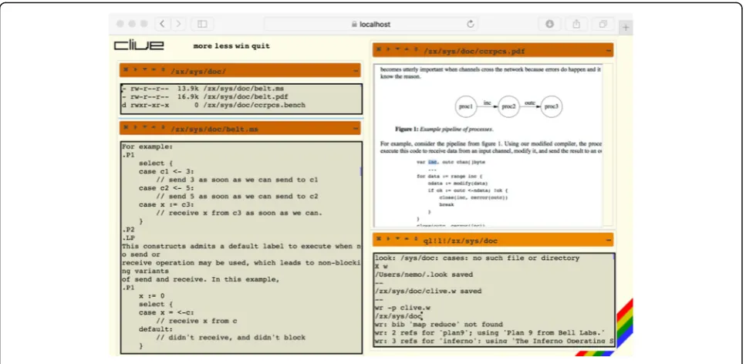This screenshot has width=746, height=364.
Task: Click proc1 node in PDF pipeline diagram
Action: coord(466,106)
